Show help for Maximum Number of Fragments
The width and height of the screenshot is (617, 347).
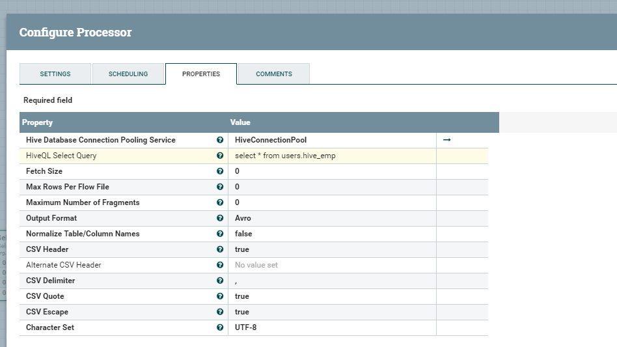pos(220,202)
